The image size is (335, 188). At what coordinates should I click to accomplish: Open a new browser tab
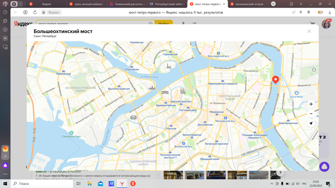click(x=273, y=4)
